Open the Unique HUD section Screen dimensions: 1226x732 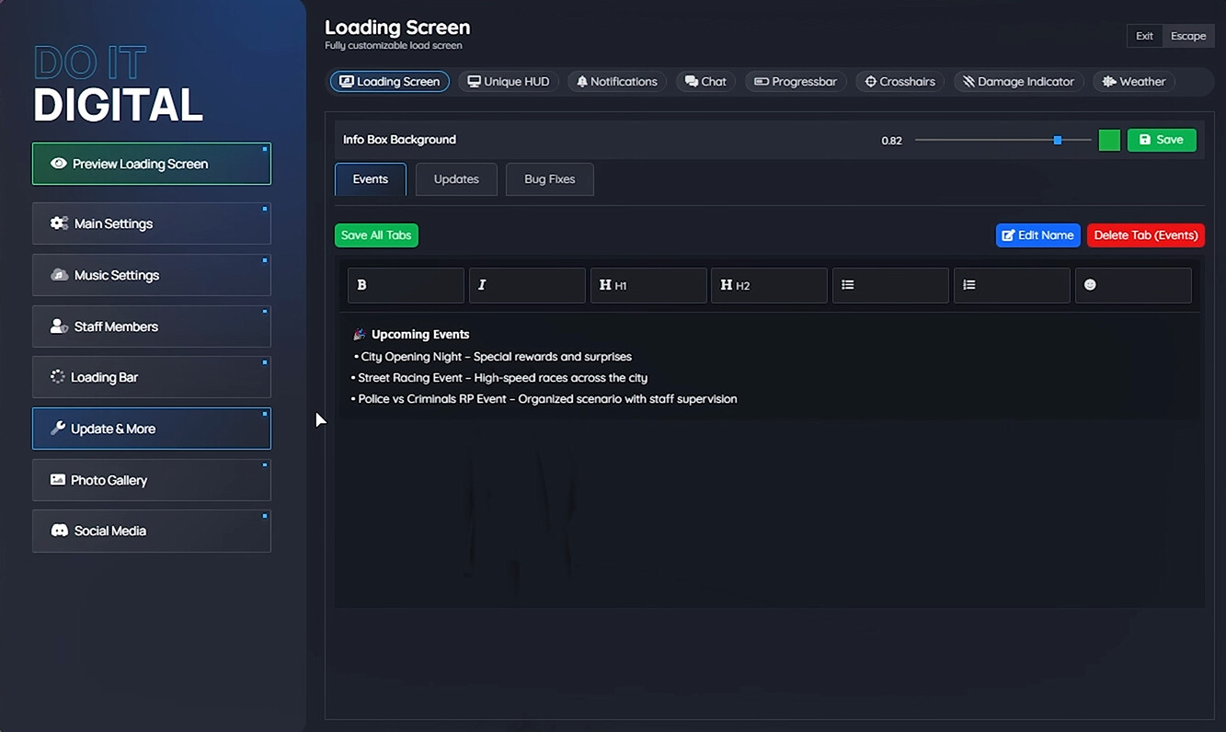click(509, 82)
